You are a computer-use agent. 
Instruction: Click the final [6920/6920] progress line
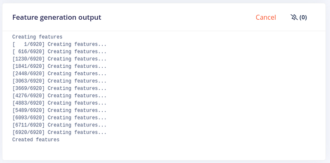(x=59, y=132)
